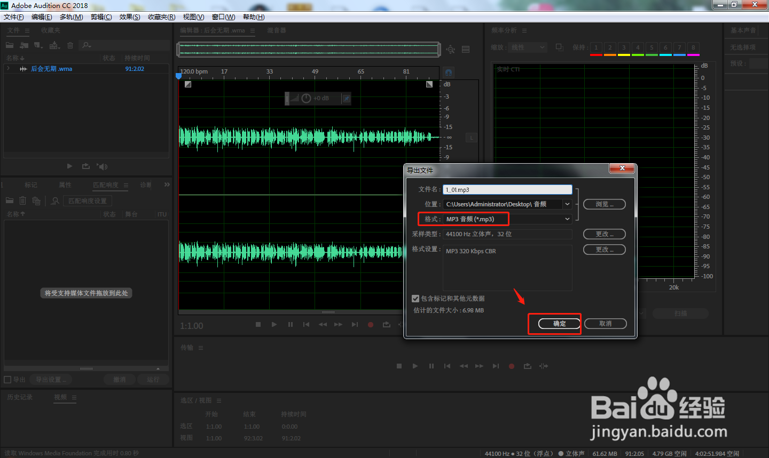Click the 文件名 input field in export dialog

(x=507, y=189)
